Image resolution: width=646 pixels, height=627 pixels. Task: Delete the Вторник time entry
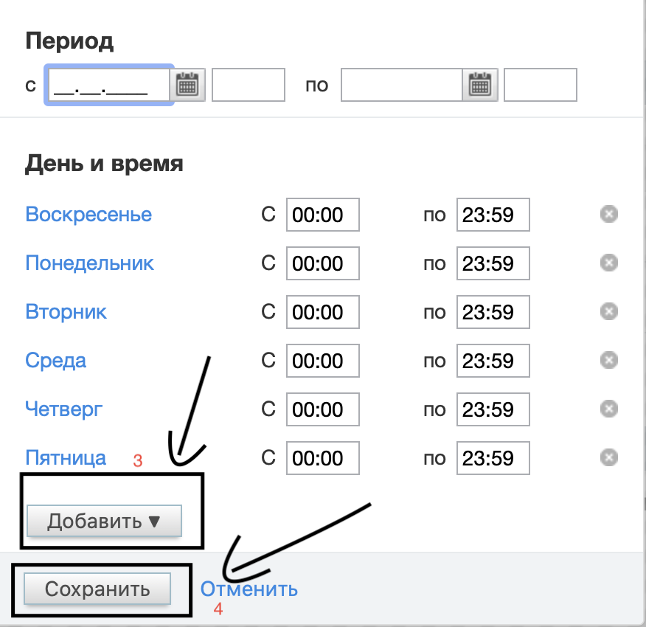coord(608,312)
